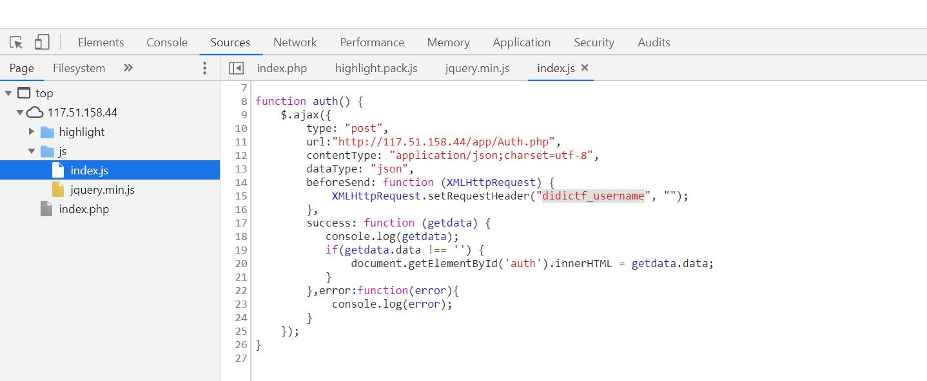
Task: Open the Memory tab
Action: click(x=448, y=42)
